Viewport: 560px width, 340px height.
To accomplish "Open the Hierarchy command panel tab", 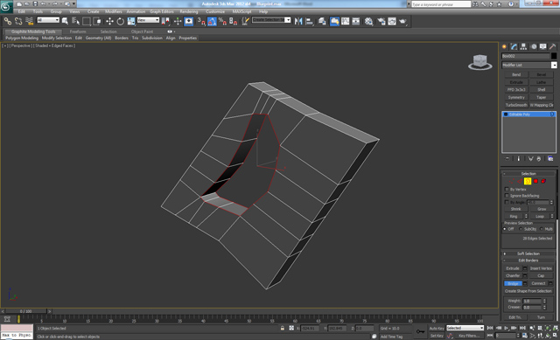I will [523, 46].
